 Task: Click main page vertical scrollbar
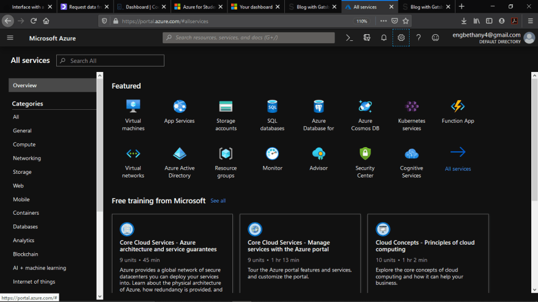click(x=534, y=140)
